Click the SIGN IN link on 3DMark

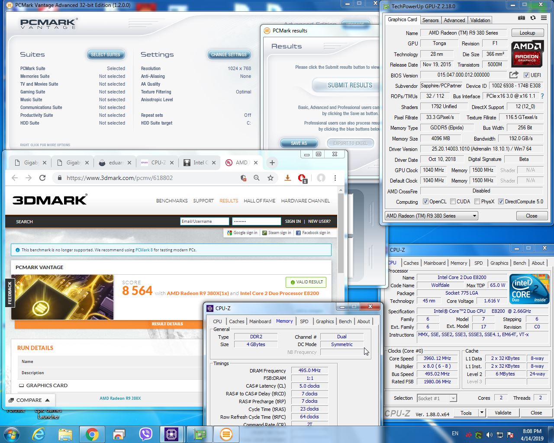(x=293, y=221)
